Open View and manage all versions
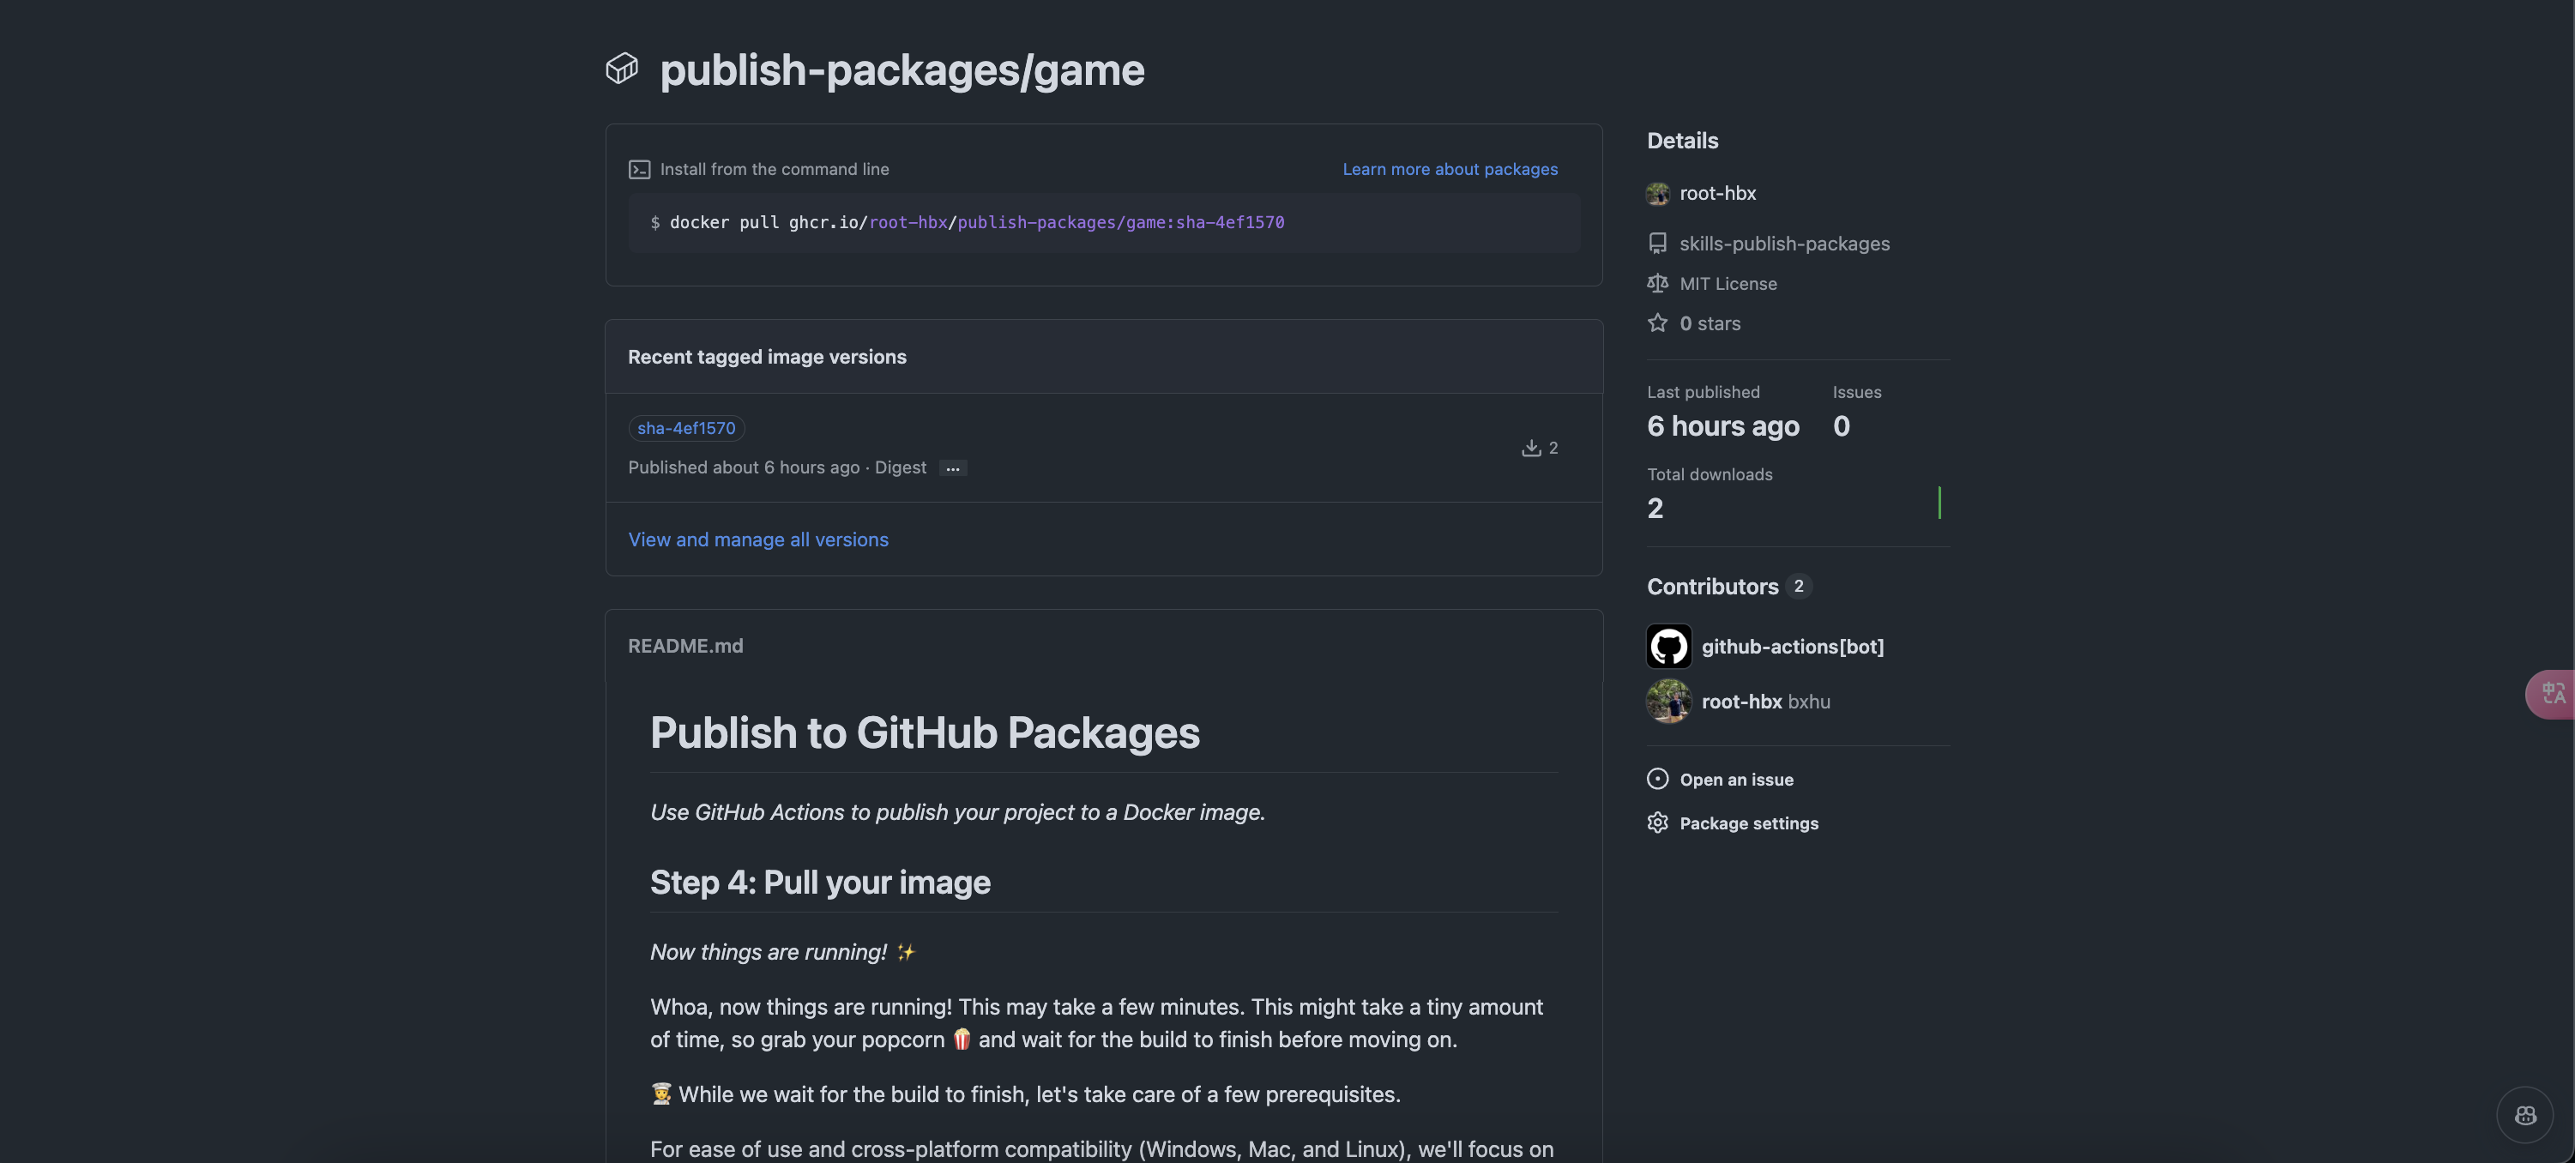Viewport: 2575px width, 1163px height. point(757,539)
